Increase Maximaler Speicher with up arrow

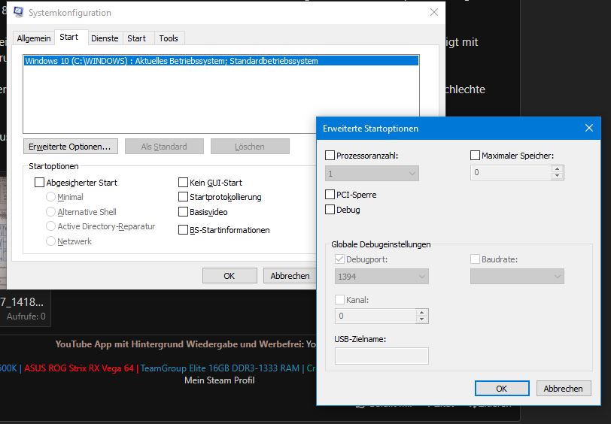tap(558, 169)
